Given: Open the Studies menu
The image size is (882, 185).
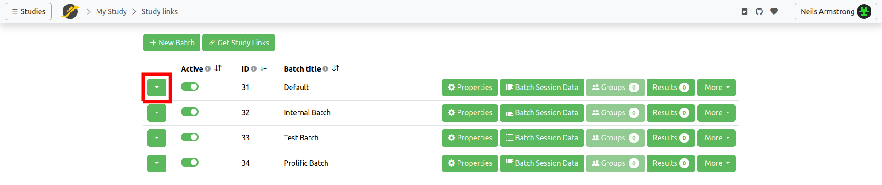Looking at the screenshot, I should click(29, 11).
